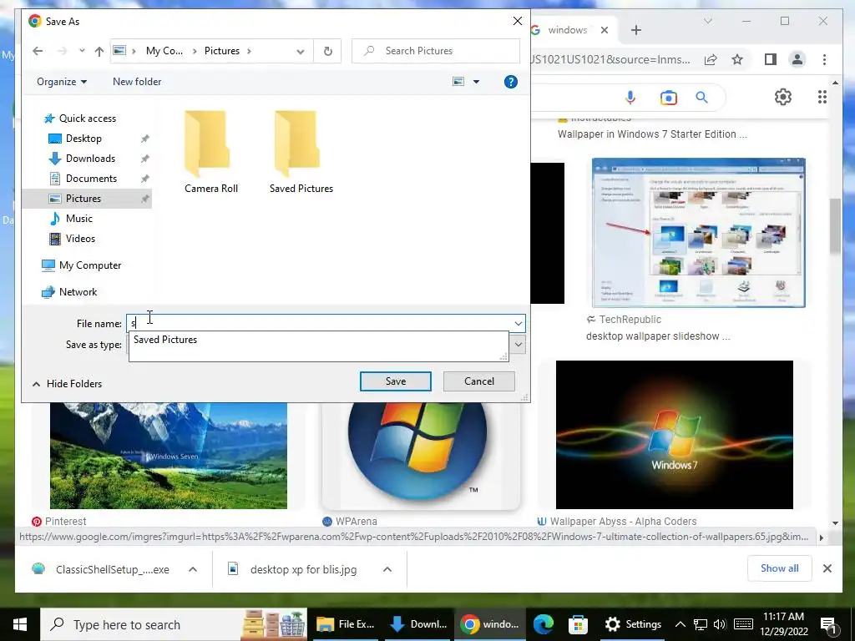Open File Explorer taskbar button

(346, 624)
